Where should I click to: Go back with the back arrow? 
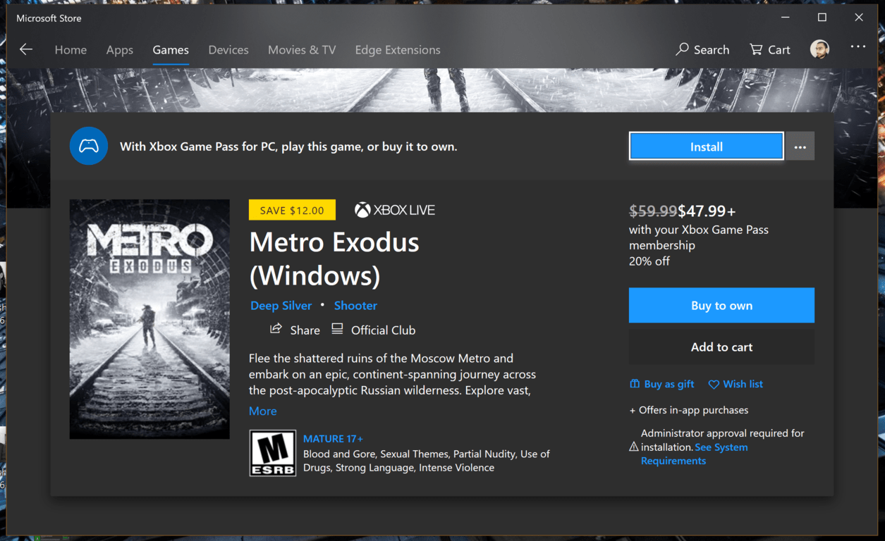(x=26, y=49)
